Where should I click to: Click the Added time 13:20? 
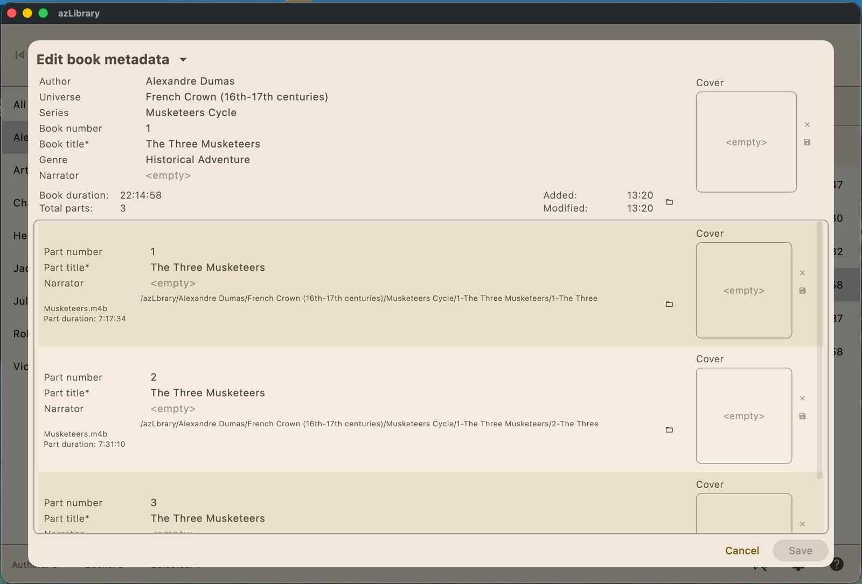(639, 195)
